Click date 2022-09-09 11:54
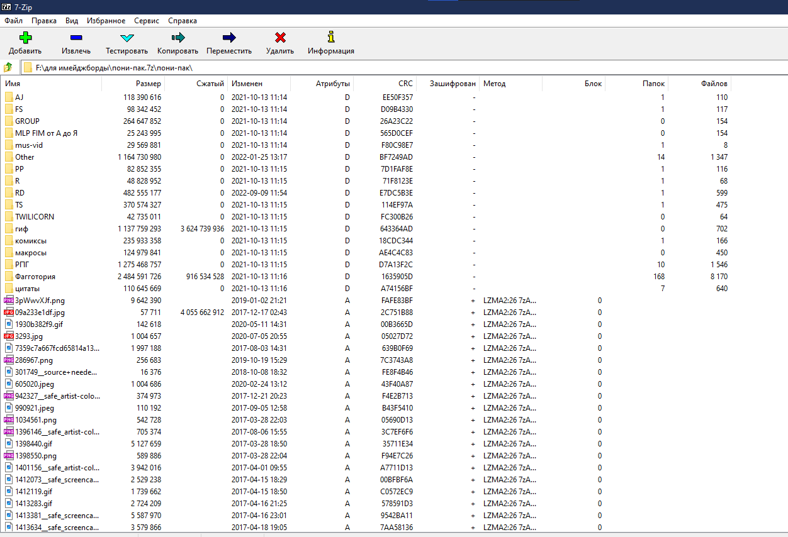Viewport: 788px width, 537px height. [x=259, y=193]
